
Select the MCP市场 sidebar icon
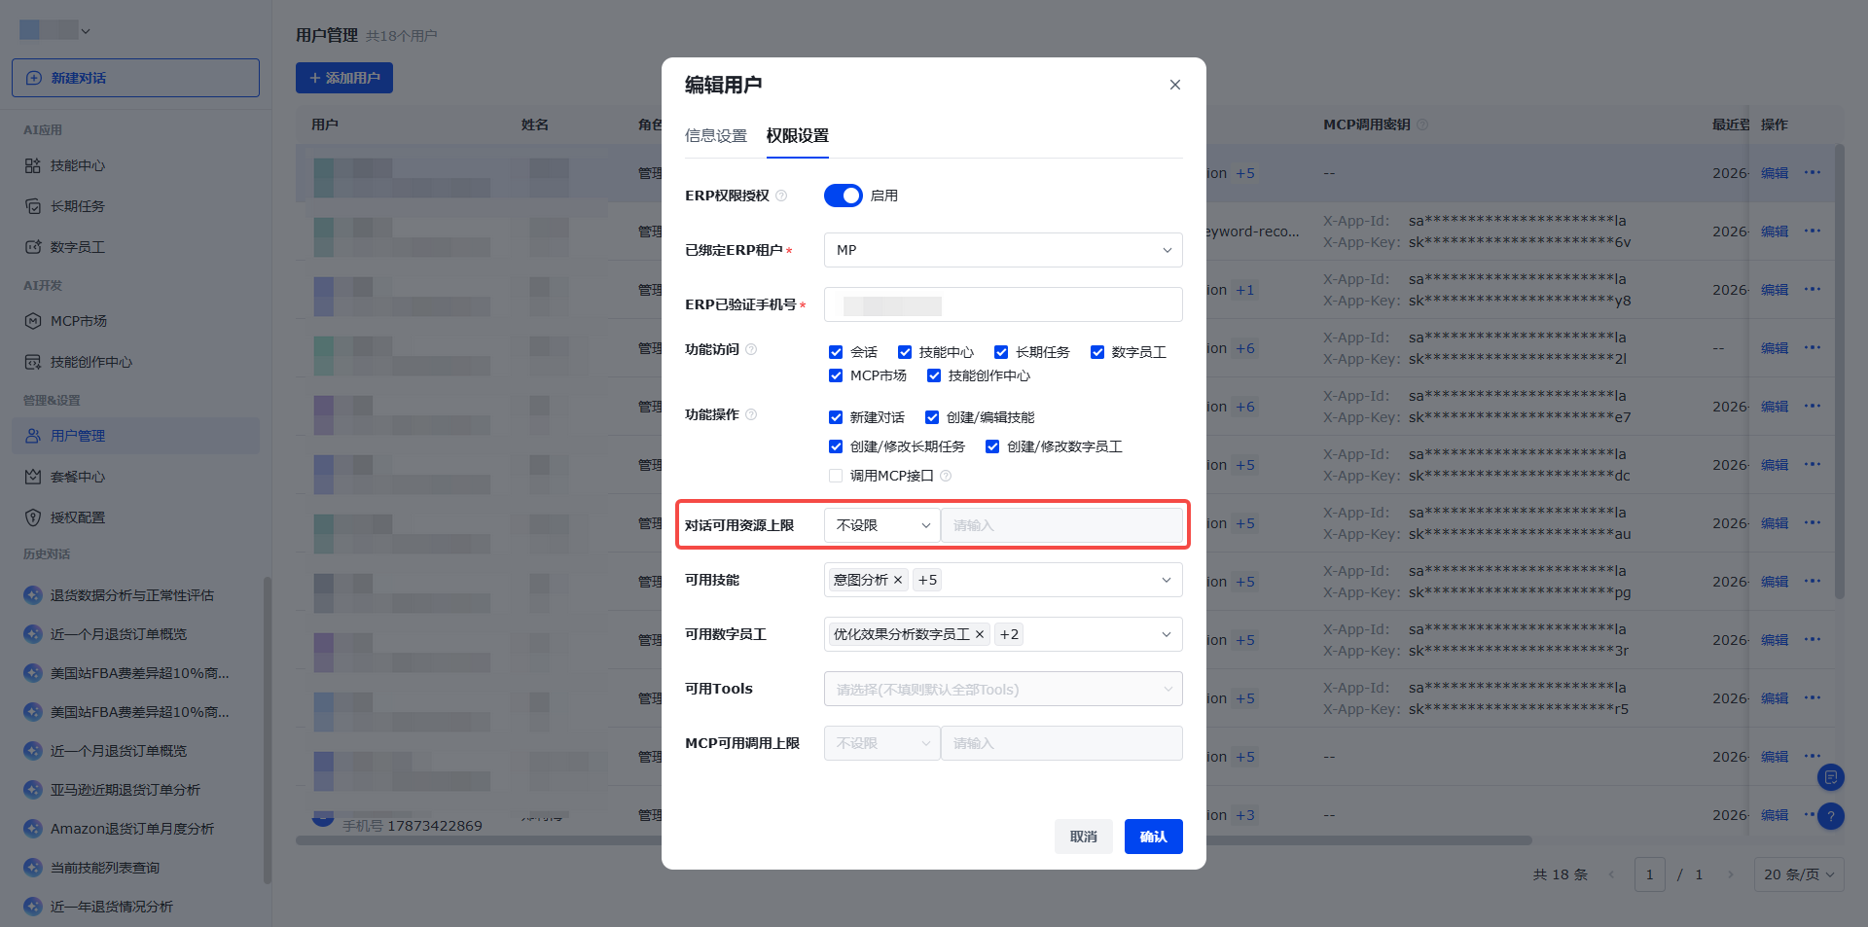pos(33,322)
